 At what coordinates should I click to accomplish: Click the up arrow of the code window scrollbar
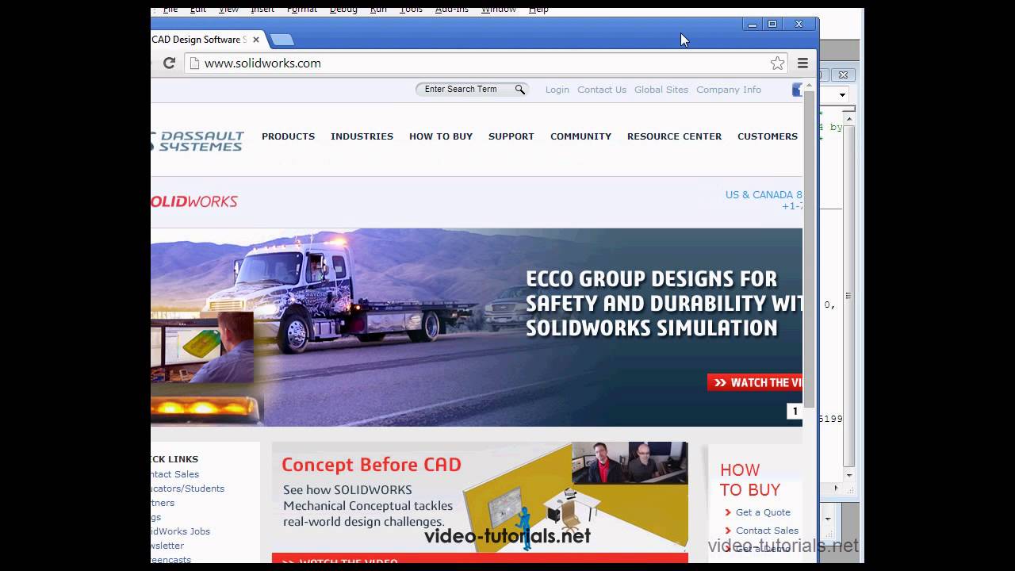click(x=849, y=118)
